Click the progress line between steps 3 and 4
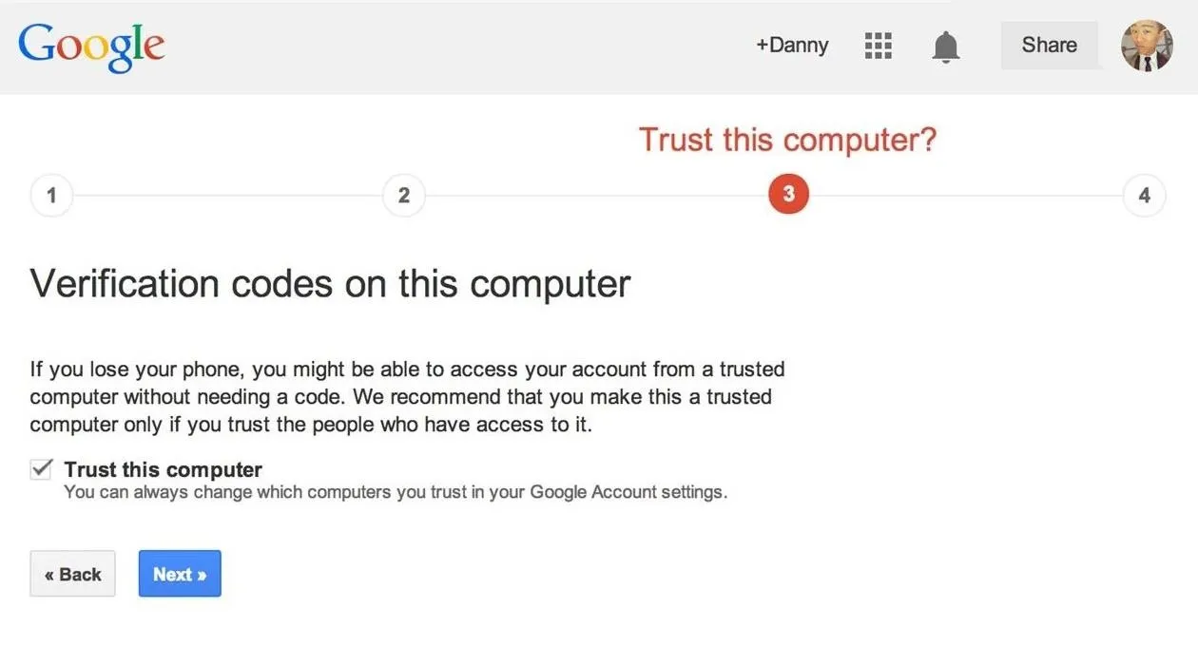The image size is (1198, 645). 966,196
